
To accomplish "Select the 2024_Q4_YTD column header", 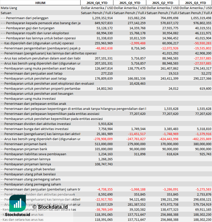I will click(x=97, y=3).
